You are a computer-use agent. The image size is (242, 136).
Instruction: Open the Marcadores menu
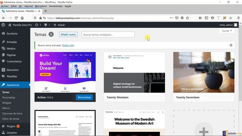click(41, 6)
